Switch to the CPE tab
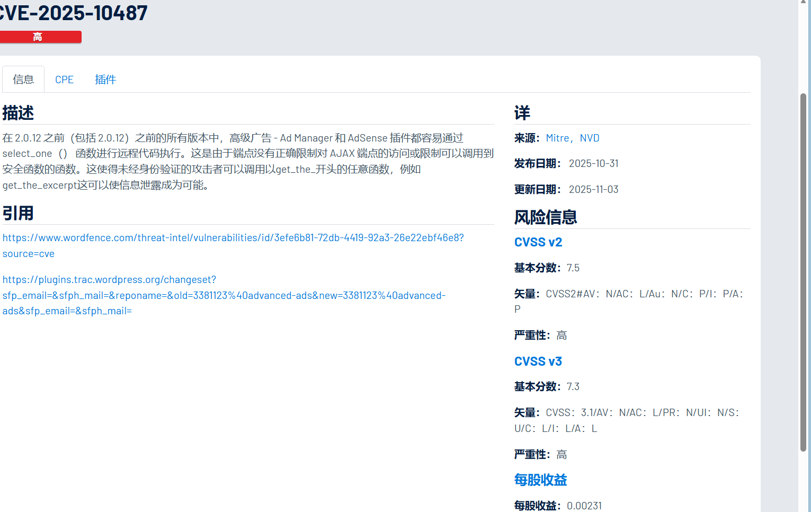The height and width of the screenshot is (512, 811). (64, 79)
